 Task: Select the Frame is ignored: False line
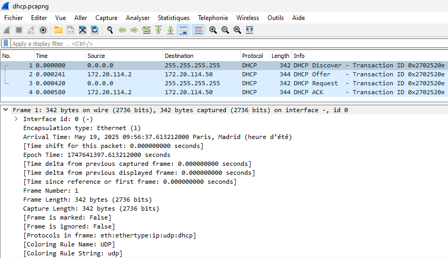69,226
